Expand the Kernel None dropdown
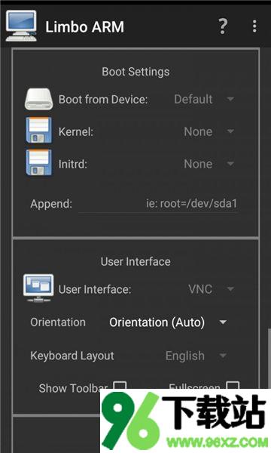The image size is (271, 453). pos(209,131)
